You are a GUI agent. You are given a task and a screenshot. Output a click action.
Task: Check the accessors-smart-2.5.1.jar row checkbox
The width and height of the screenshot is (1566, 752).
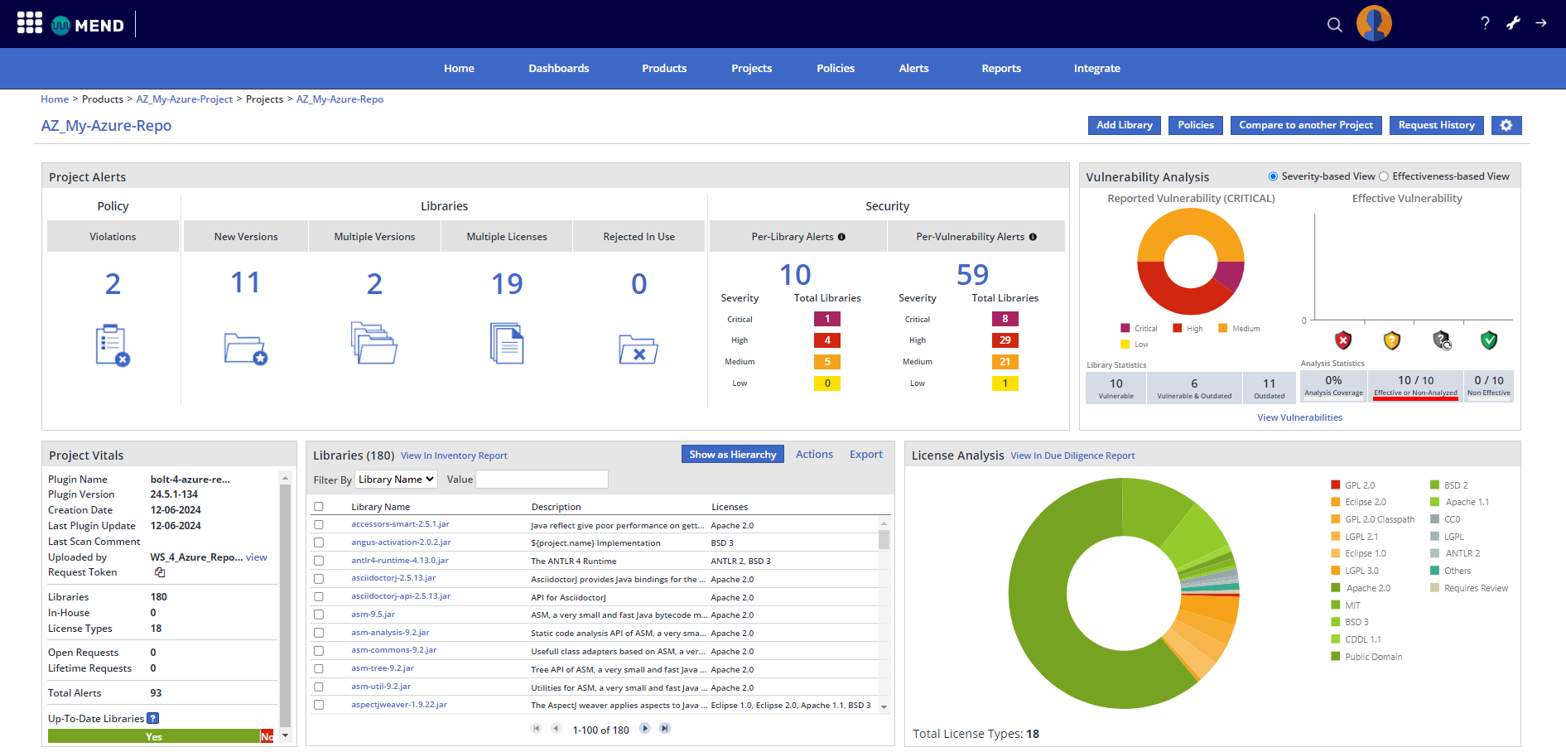pyautogui.click(x=319, y=525)
